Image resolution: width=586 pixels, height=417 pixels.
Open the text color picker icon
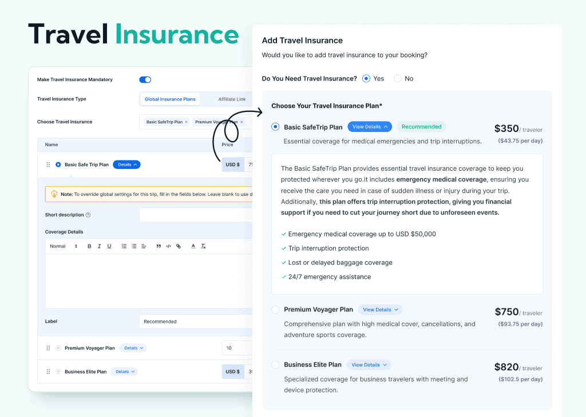(193, 246)
